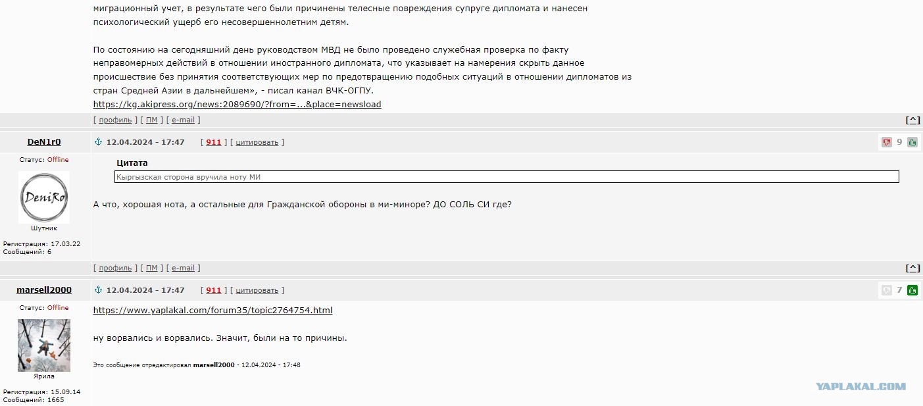
Task: Open marsell2000 username link
Action: 44,290
